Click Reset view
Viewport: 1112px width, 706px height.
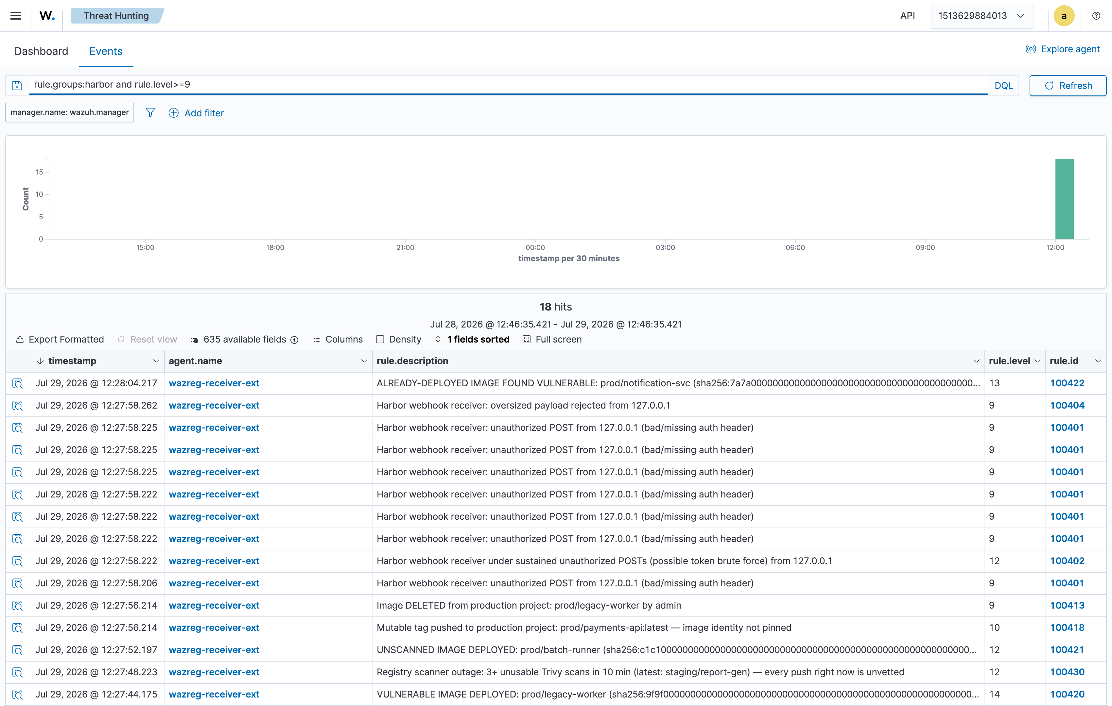(147, 339)
